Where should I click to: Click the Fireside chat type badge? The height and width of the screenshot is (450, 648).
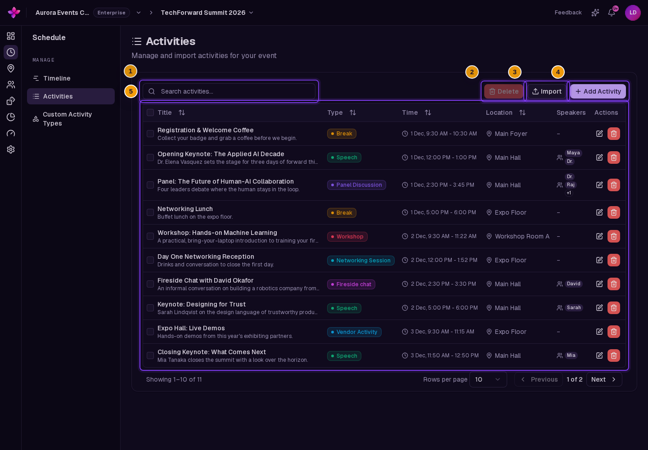pyautogui.click(x=351, y=284)
